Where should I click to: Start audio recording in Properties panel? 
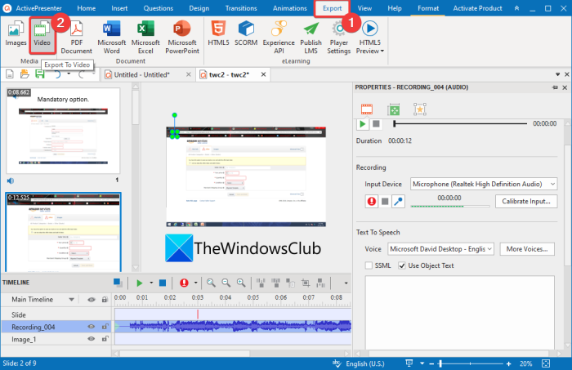pyautogui.click(x=371, y=201)
